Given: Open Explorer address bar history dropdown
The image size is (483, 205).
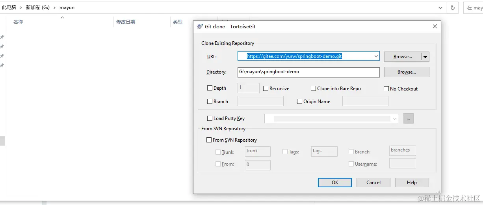Looking at the screenshot, I should (440, 7).
